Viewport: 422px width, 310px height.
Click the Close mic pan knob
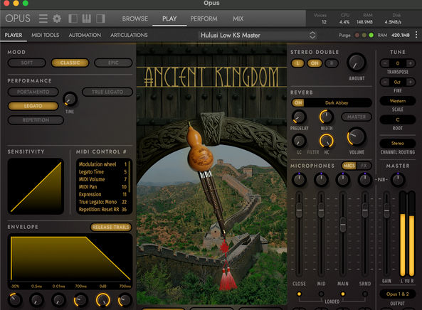coord(299,180)
